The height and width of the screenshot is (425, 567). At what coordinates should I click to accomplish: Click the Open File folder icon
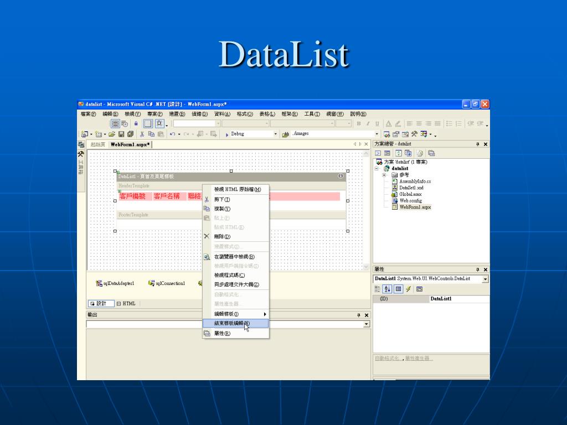112,134
